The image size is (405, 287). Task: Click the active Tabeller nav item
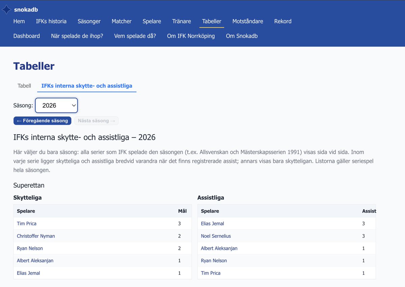point(212,21)
